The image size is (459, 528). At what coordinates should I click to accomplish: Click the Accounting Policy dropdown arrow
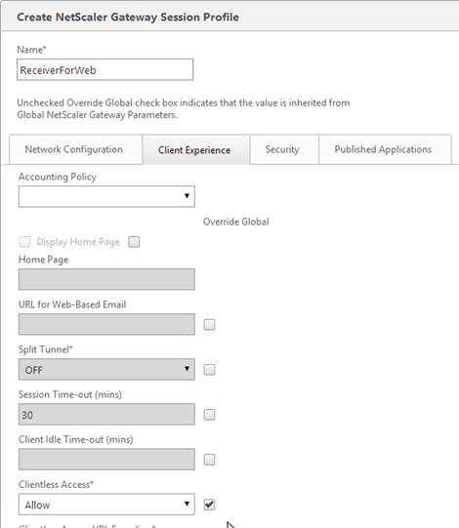(187, 196)
